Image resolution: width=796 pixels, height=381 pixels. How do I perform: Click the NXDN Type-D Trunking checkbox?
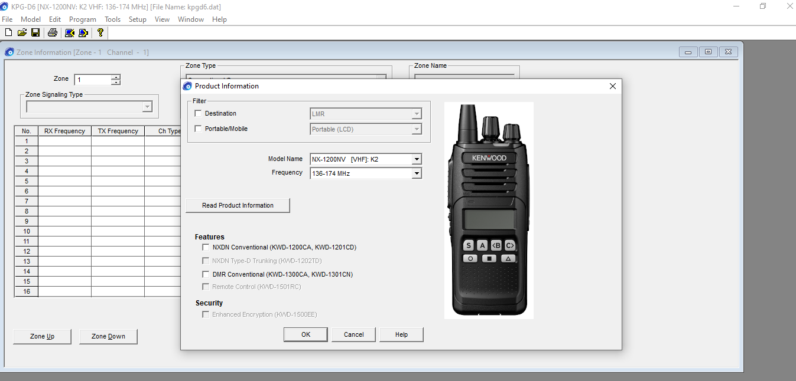pyautogui.click(x=206, y=260)
